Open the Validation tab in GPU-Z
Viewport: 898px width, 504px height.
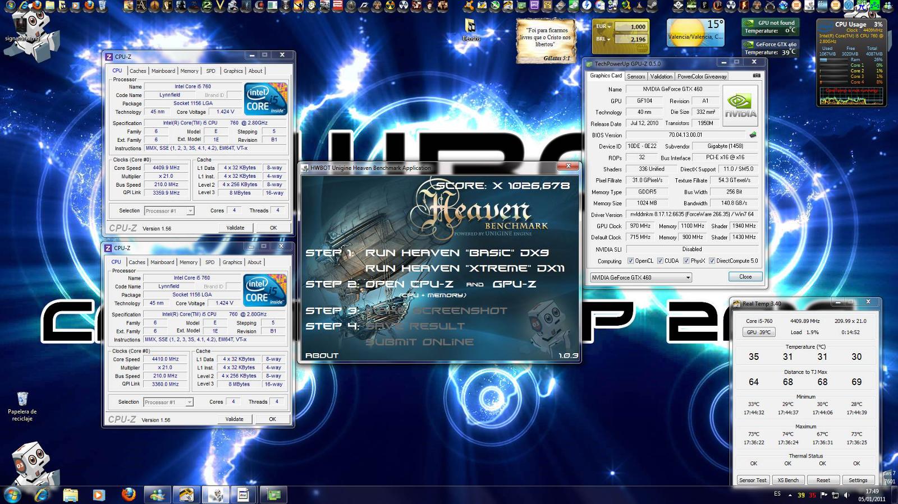point(661,76)
